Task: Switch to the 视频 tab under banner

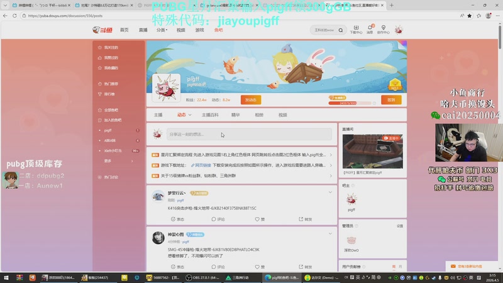Action: 282,115
